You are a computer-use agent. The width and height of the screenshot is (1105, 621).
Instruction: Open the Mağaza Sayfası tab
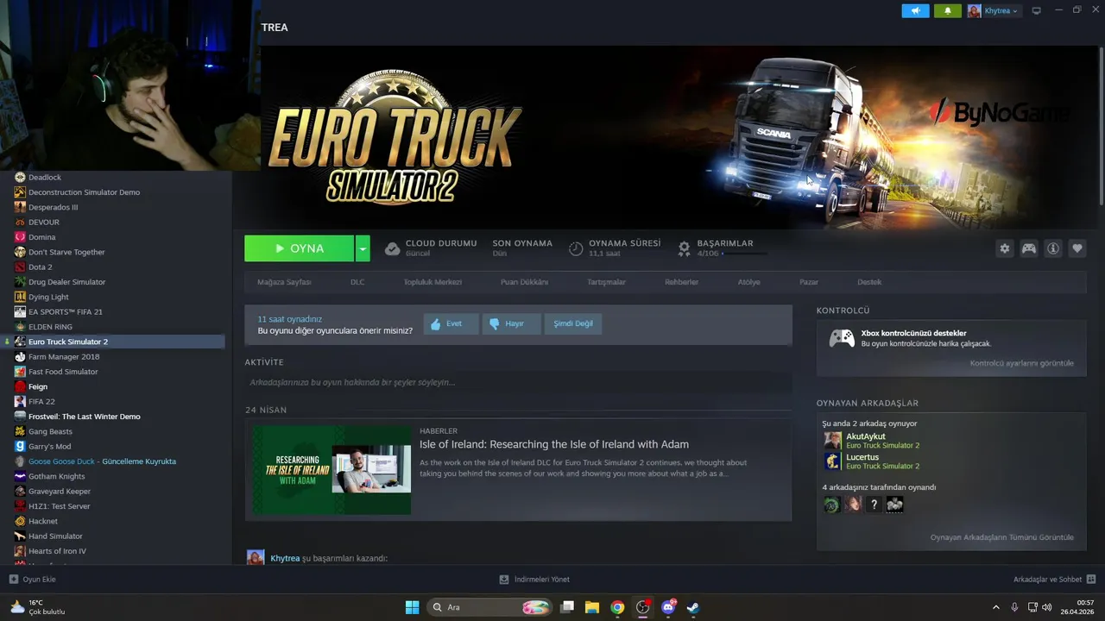coord(284,282)
